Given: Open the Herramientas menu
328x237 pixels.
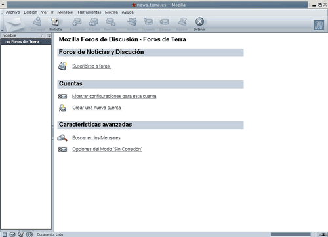Looking at the screenshot, I should tap(89, 12).
